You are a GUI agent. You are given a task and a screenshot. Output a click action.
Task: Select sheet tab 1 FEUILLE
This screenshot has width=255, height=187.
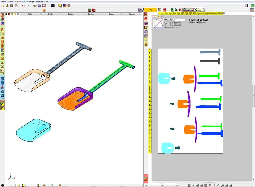(187, 10)
